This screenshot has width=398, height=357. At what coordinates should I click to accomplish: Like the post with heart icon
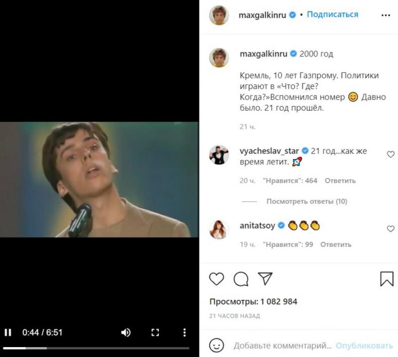coord(216,279)
